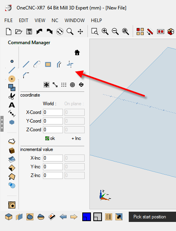Select the blue color swatch
The width and height of the screenshot is (176, 231).
pyautogui.click(x=87, y=217)
